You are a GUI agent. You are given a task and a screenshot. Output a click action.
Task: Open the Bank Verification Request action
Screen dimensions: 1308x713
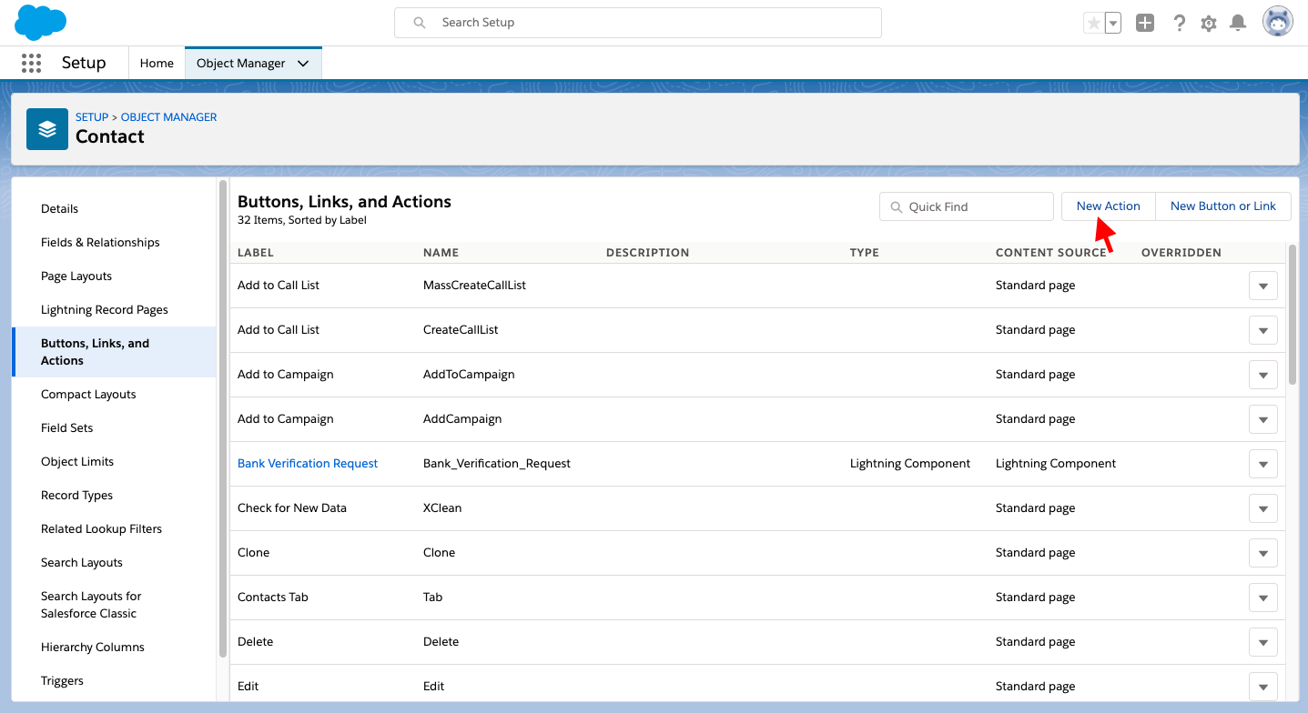(x=308, y=464)
